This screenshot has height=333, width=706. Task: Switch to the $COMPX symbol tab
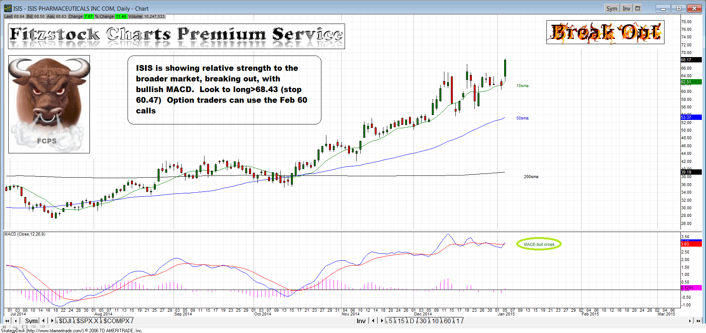[x=117, y=321]
